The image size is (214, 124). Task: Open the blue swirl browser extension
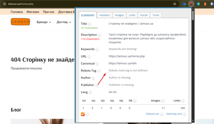(x=184, y=4)
